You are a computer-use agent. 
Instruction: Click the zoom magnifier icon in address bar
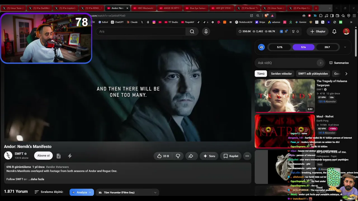pyautogui.click(x=258, y=16)
